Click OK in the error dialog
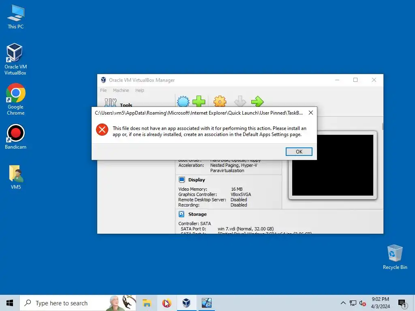 click(x=299, y=151)
